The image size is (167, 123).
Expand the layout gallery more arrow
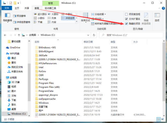click(76, 21)
